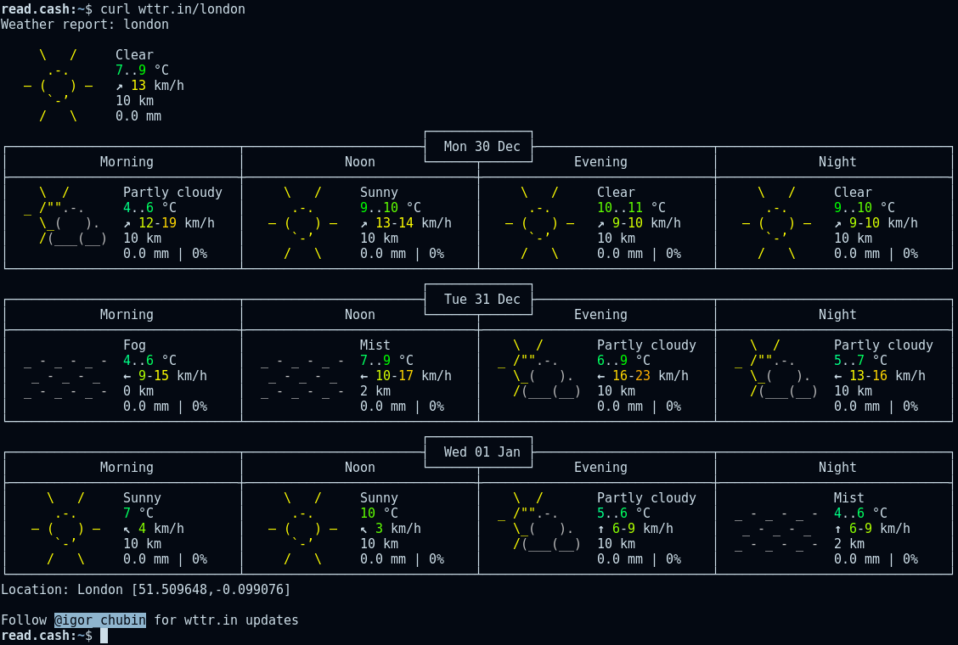Viewport: 958px width, 645px height.
Task: Click the '0 km' visibility value
Action: [x=138, y=391]
